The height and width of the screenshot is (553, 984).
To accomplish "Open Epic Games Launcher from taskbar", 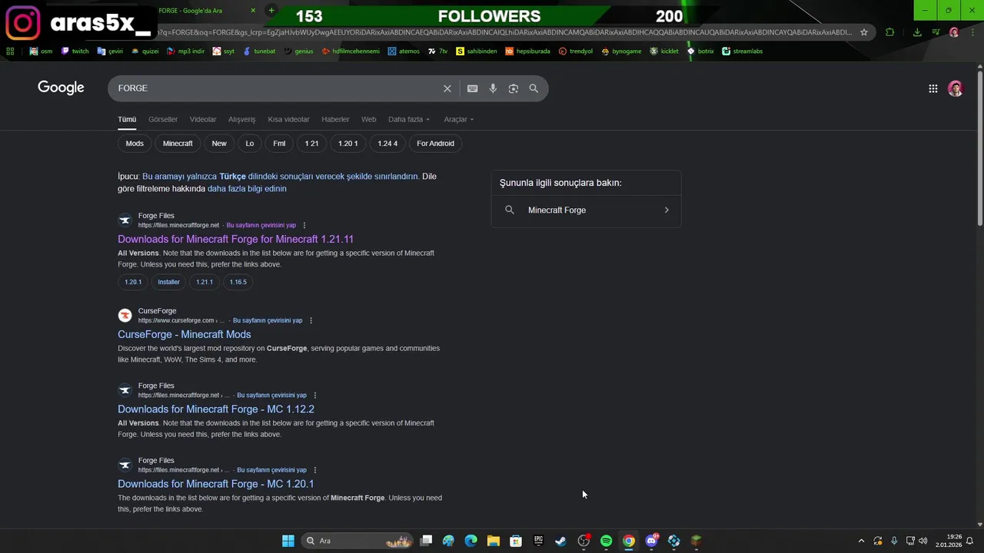I will pos(538,541).
